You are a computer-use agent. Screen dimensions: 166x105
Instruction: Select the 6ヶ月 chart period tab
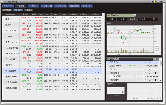143,20
